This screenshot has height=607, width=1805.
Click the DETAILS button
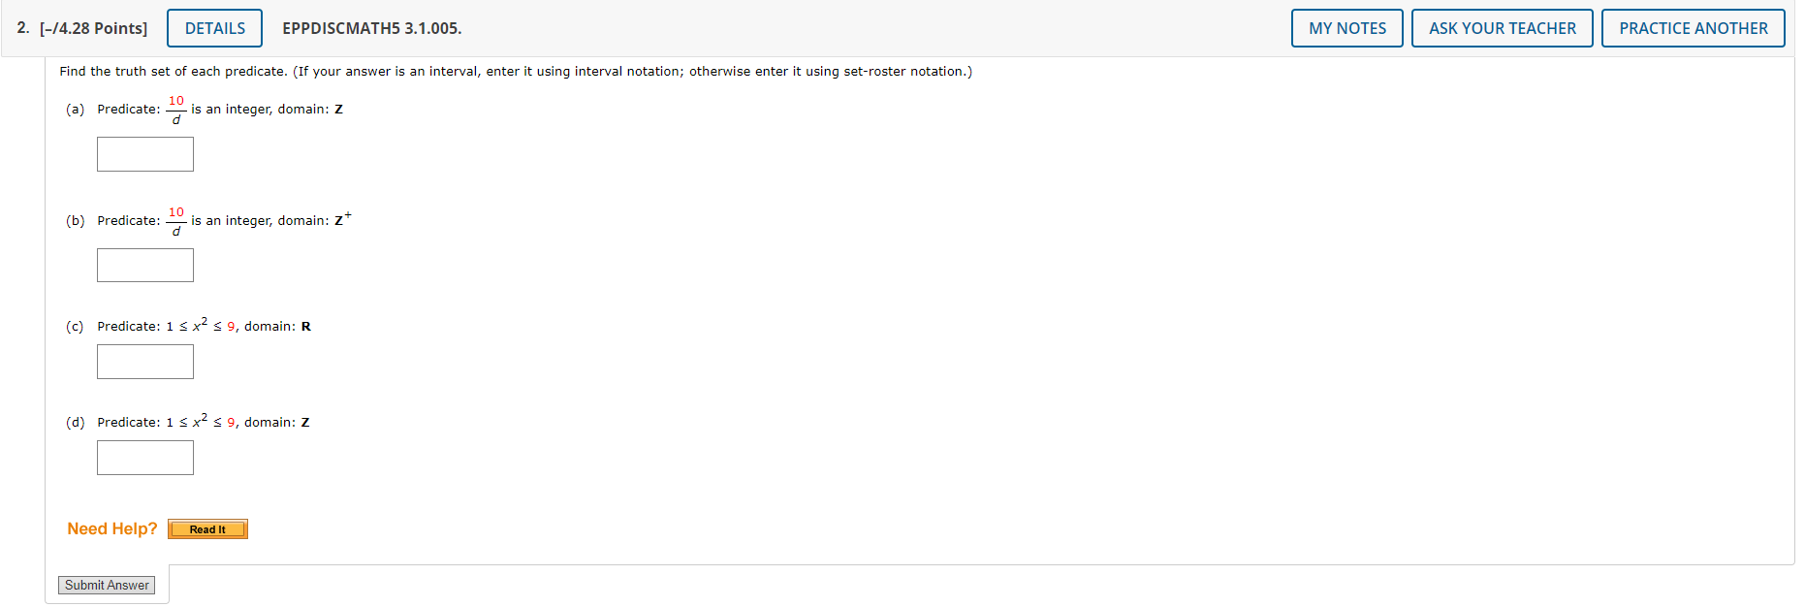(x=214, y=28)
